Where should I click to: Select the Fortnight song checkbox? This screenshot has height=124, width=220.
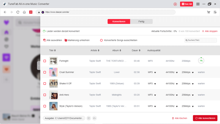(45, 61)
